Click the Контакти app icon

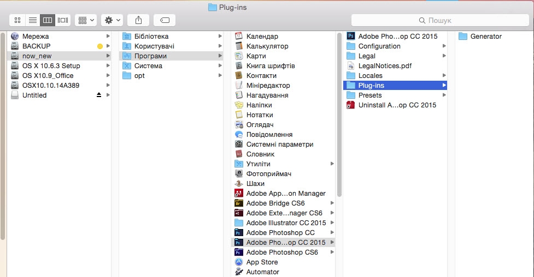[x=239, y=75]
